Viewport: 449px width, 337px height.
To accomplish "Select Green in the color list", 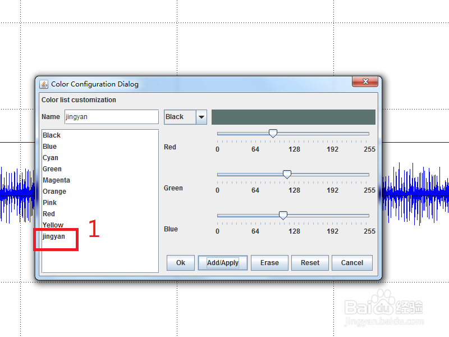I will point(100,169).
